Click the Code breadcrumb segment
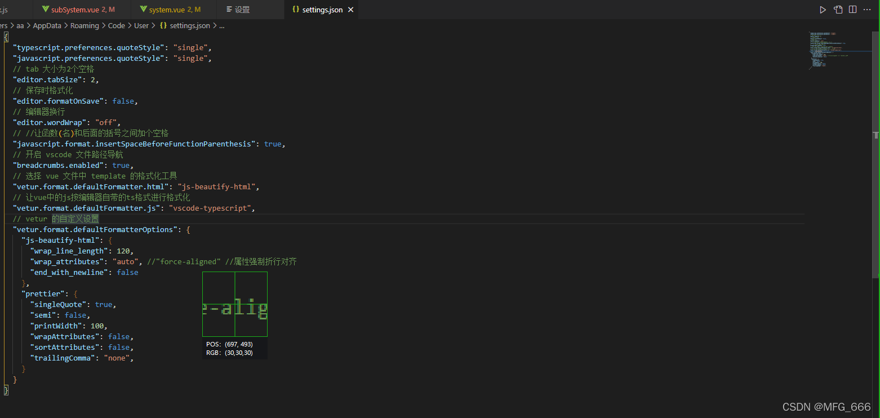880x418 pixels. tap(117, 25)
